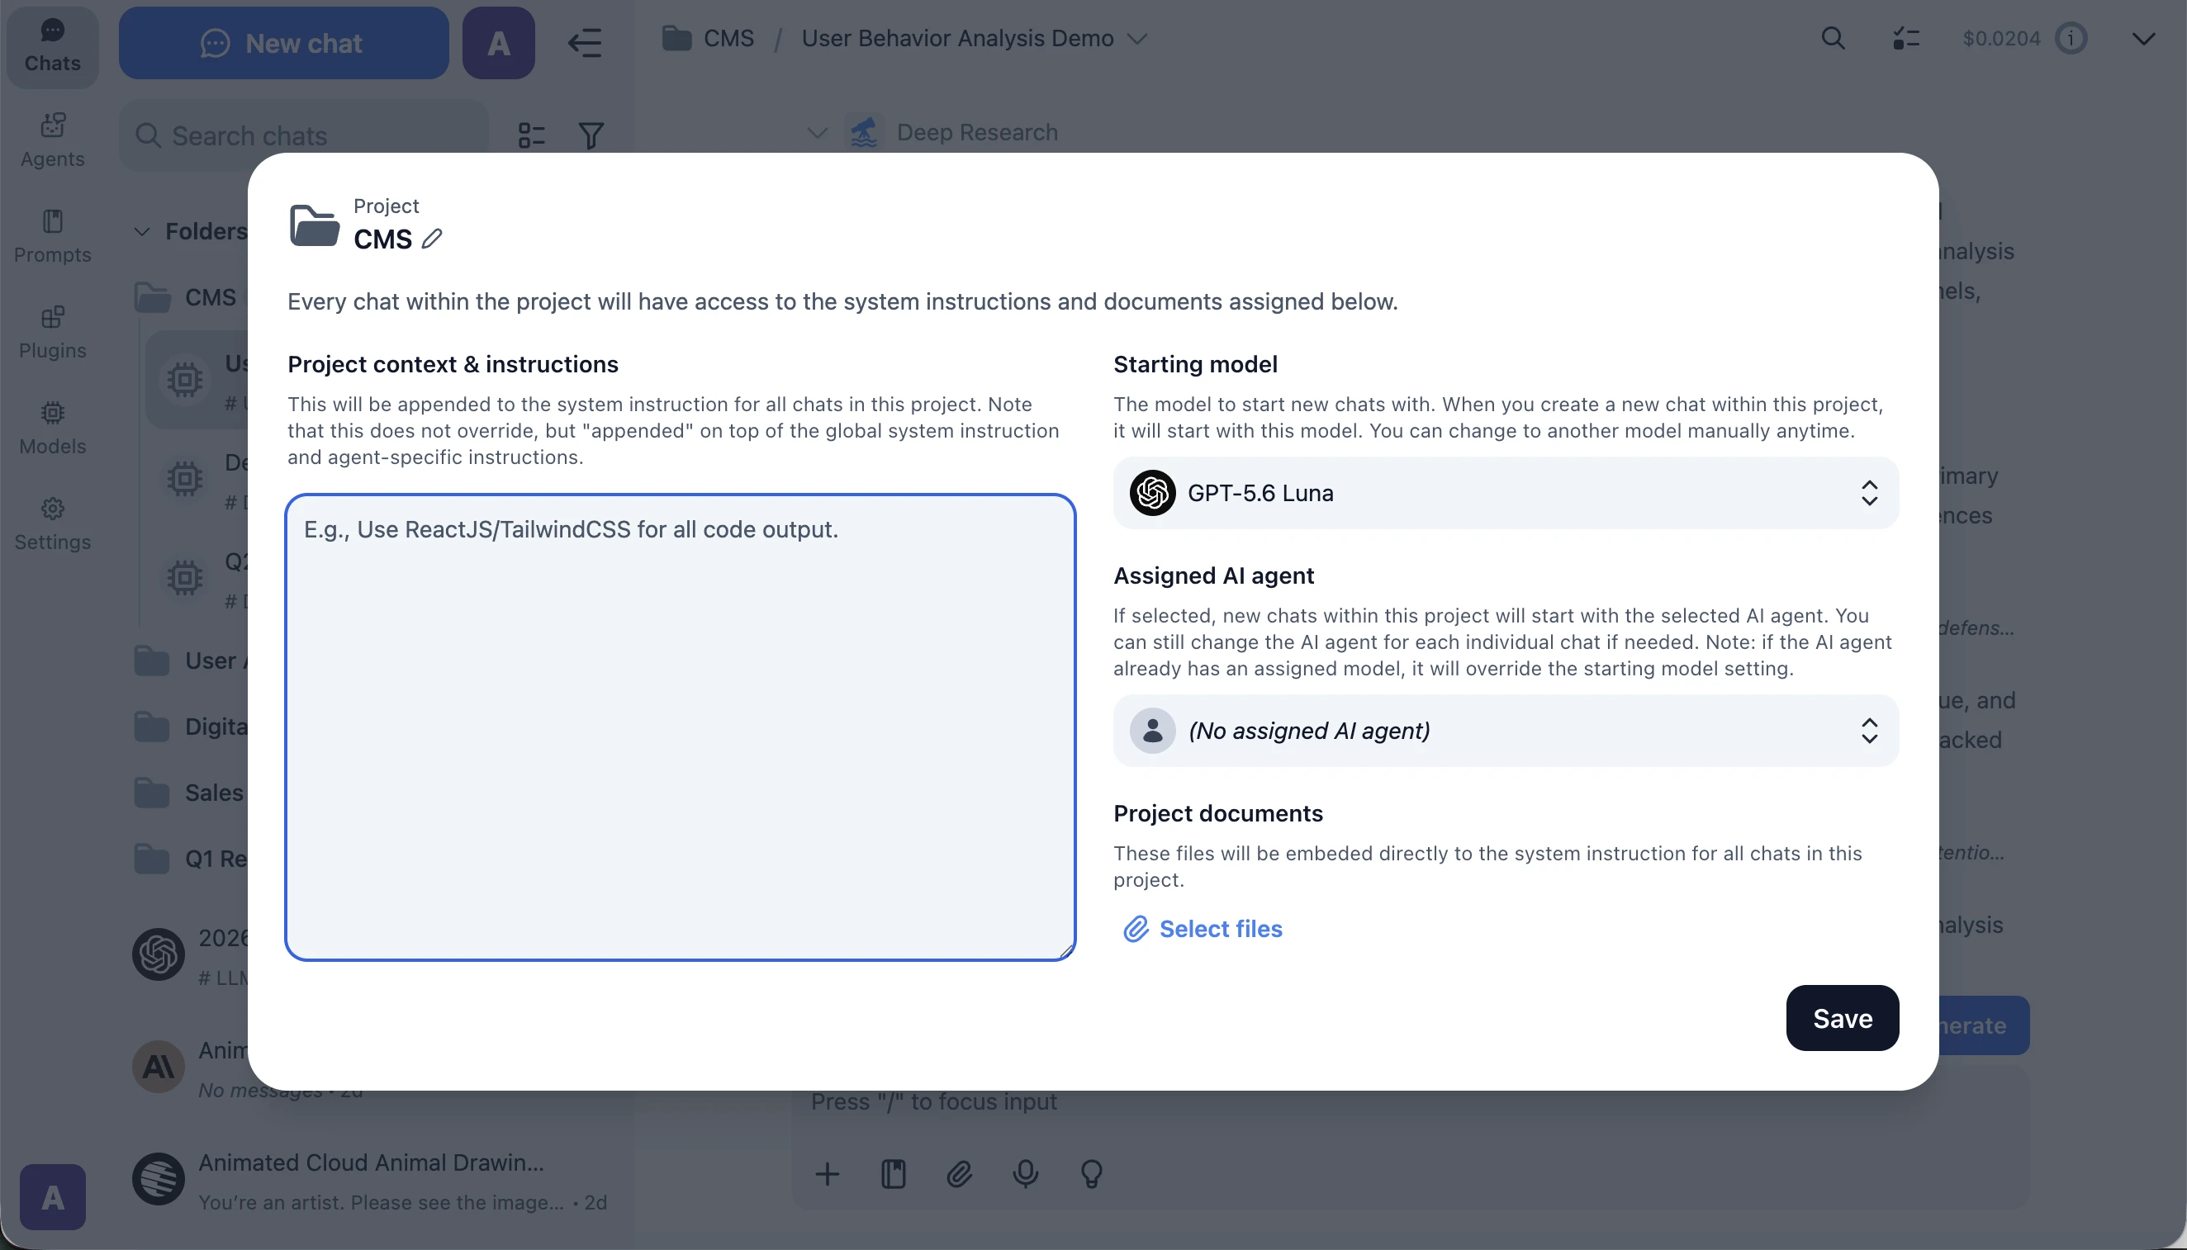Click the collapse sidebar icon
This screenshot has width=2187, height=1250.
pyautogui.click(x=585, y=42)
